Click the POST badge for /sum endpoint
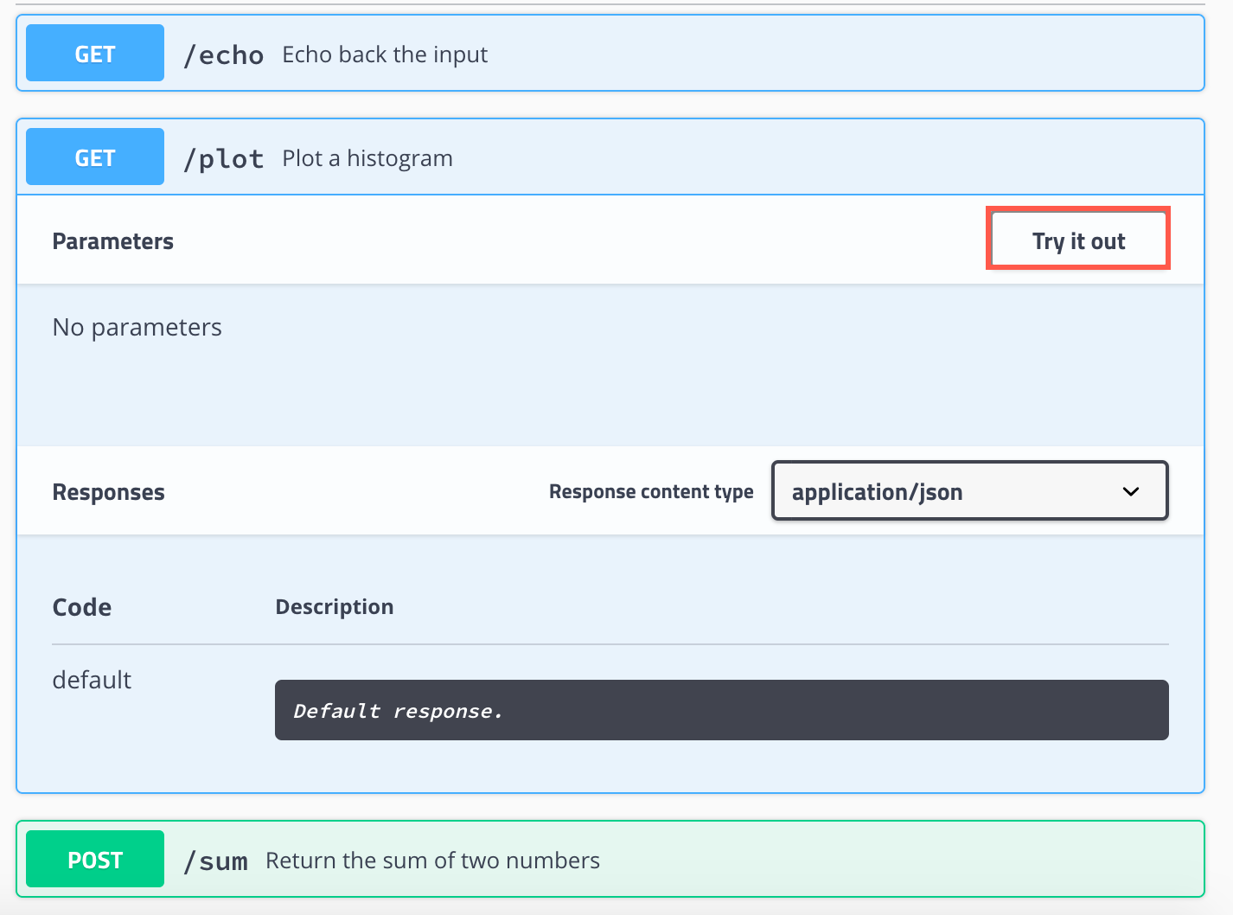The width and height of the screenshot is (1233, 915). (94, 859)
